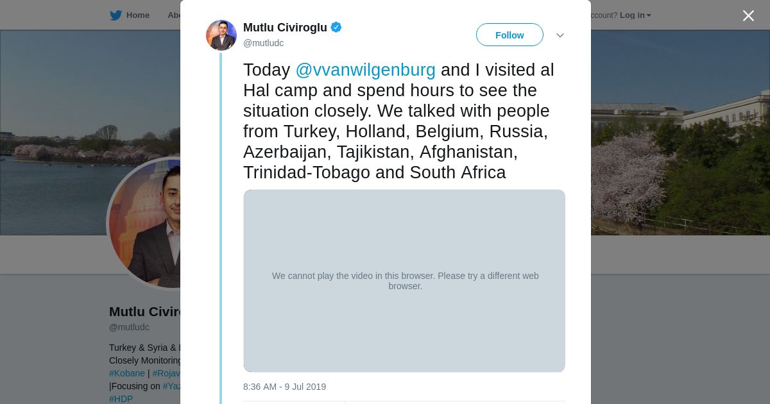Click the unplayable video placeholder
The height and width of the screenshot is (404, 770).
coord(404,280)
